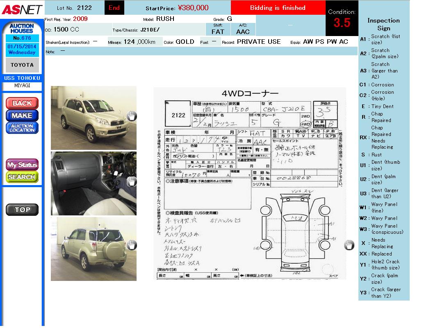This screenshot has height=328, width=422.
Task: Select USS TOHOKU auction house
Action: click(x=22, y=78)
